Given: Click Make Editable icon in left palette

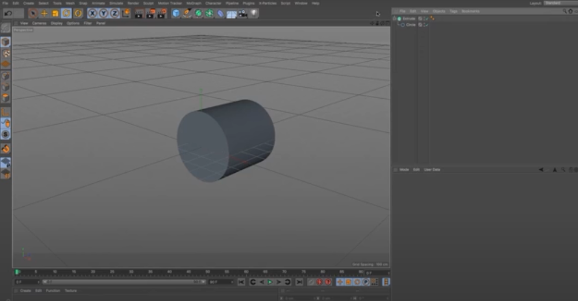Looking at the screenshot, I should tap(6, 28).
